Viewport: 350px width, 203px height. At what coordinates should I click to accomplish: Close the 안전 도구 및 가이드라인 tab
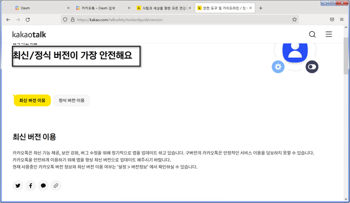click(250, 8)
